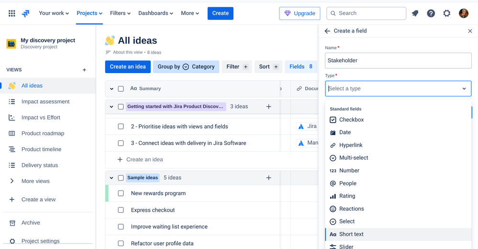Click the My discovery project icon
The width and height of the screenshot is (478, 249).
(11, 43)
